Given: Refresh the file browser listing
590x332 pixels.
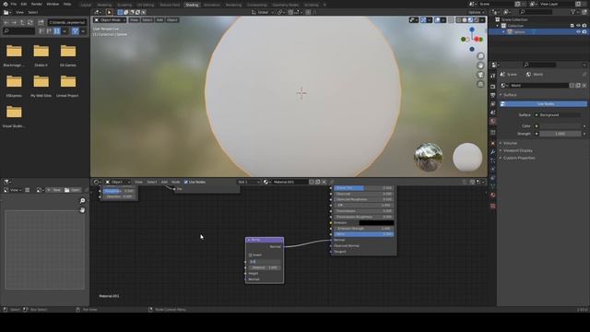Looking at the screenshot, I should [30, 22].
